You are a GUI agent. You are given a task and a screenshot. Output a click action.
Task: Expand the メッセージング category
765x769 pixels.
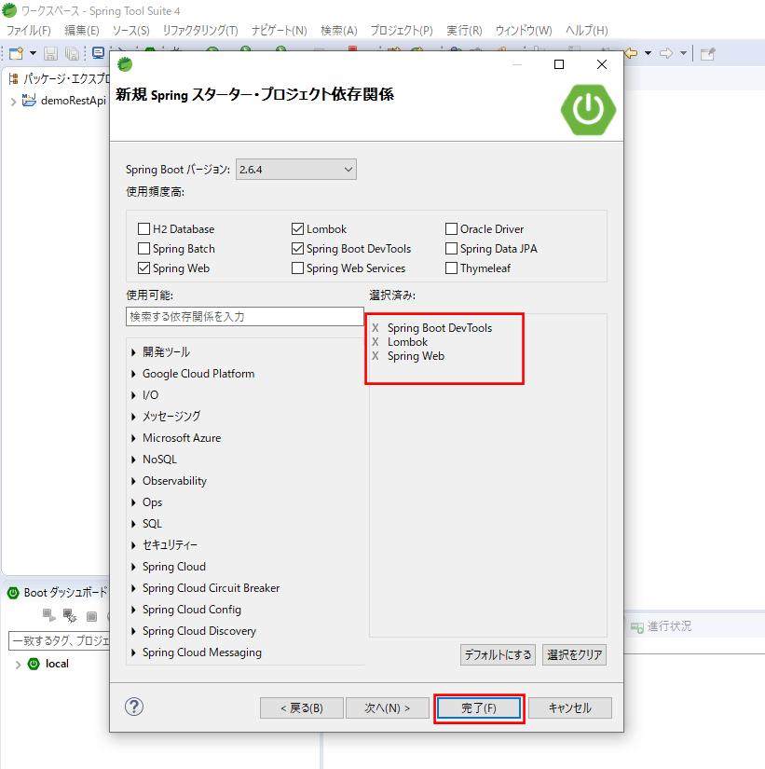click(x=133, y=417)
